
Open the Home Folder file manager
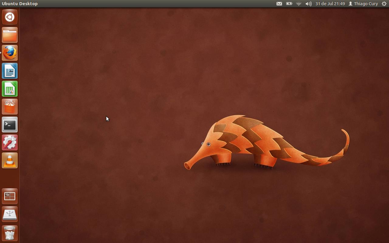(x=10, y=35)
